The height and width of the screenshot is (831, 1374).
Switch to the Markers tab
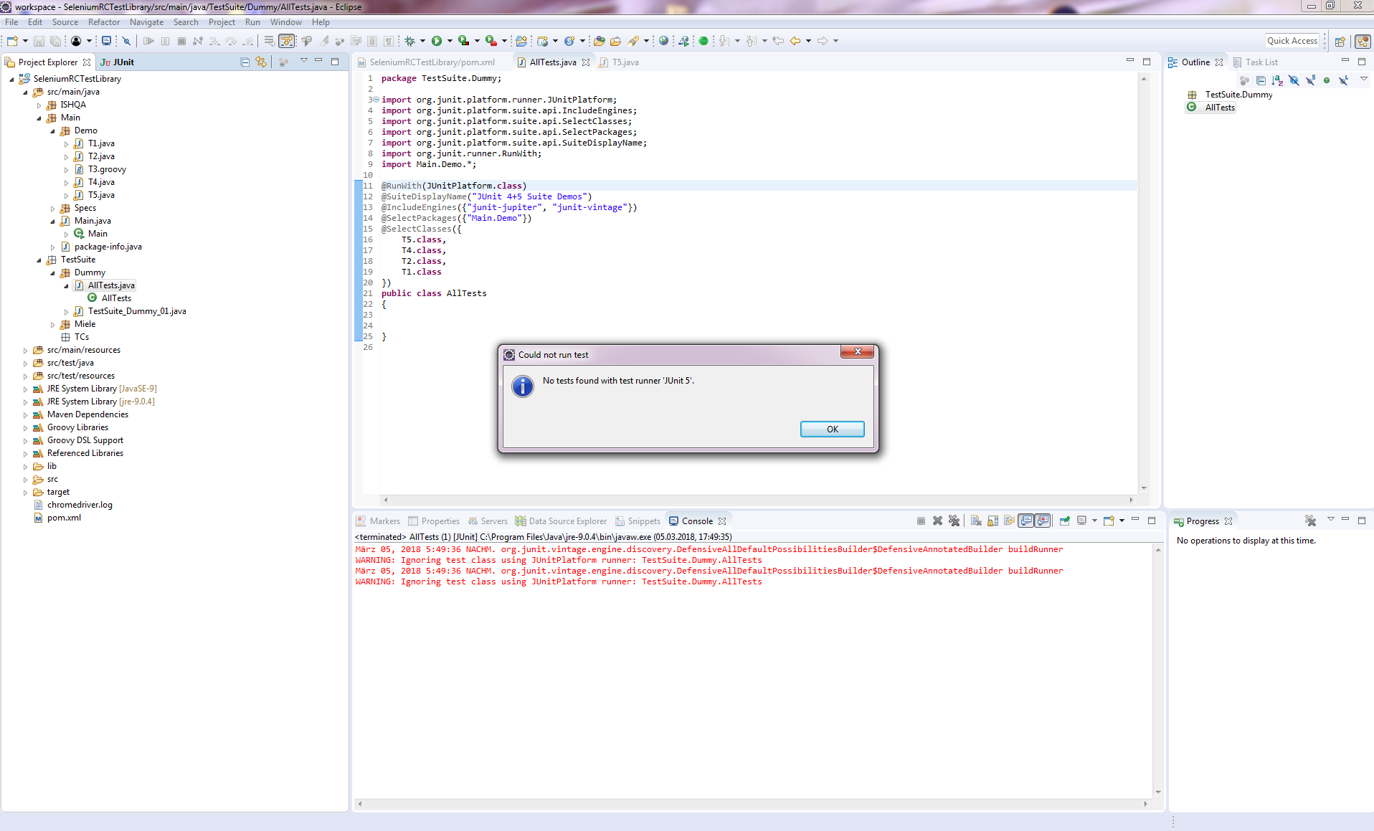pyautogui.click(x=379, y=521)
